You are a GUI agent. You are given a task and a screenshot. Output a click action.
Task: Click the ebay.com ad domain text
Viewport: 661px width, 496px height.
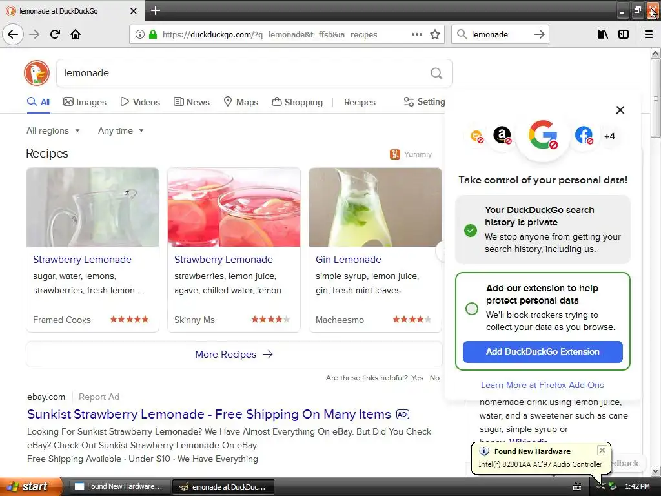tap(46, 397)
